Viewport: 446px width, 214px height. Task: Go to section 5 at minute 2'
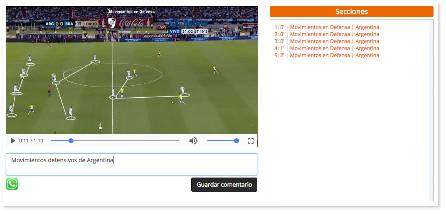pyautogui.click(x=327, y=55)
